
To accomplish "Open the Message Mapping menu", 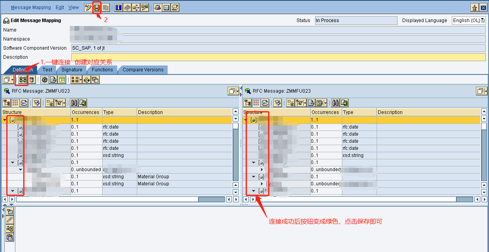I will click(x=31, y=7).
